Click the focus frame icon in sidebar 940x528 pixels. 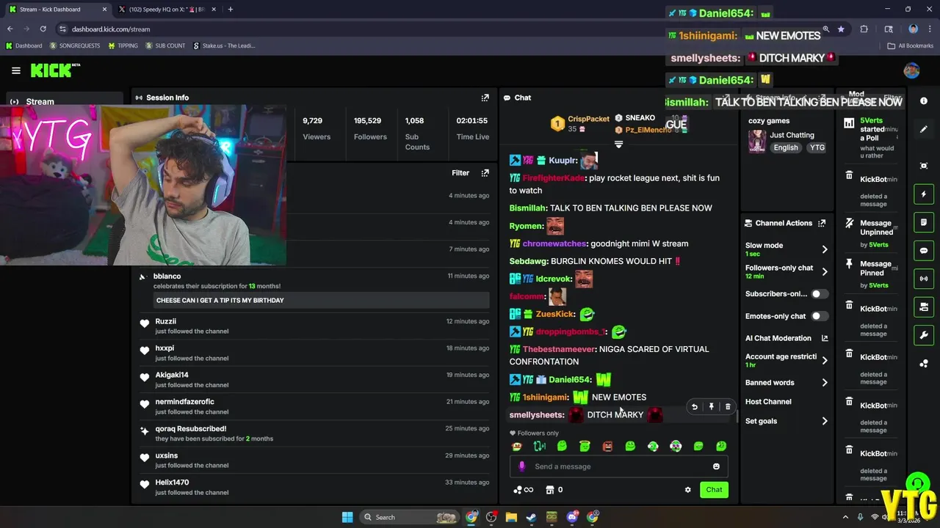click(x=924, y=166)
